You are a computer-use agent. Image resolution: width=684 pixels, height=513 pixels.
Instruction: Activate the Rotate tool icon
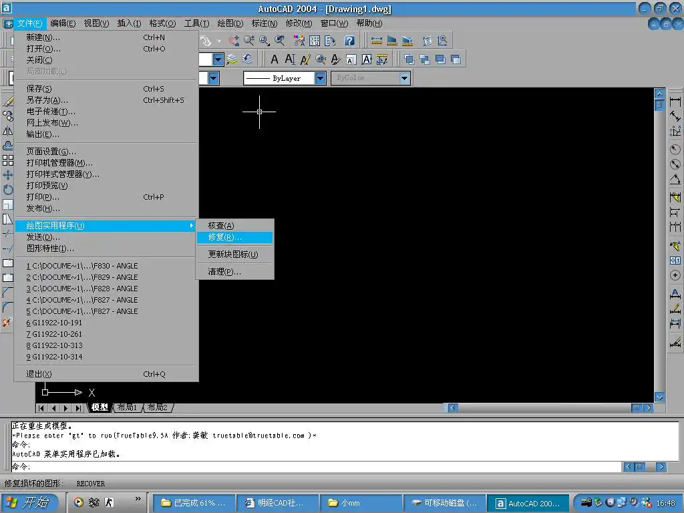click(x=7, y=190)
